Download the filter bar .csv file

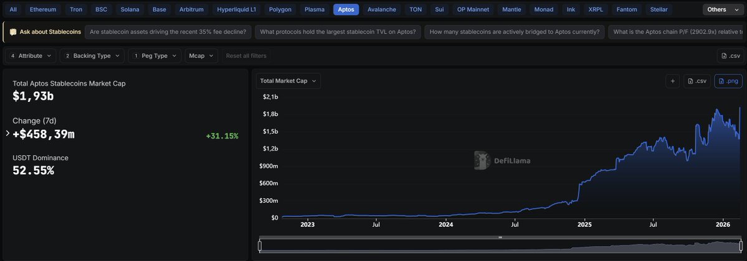point(730,56)
